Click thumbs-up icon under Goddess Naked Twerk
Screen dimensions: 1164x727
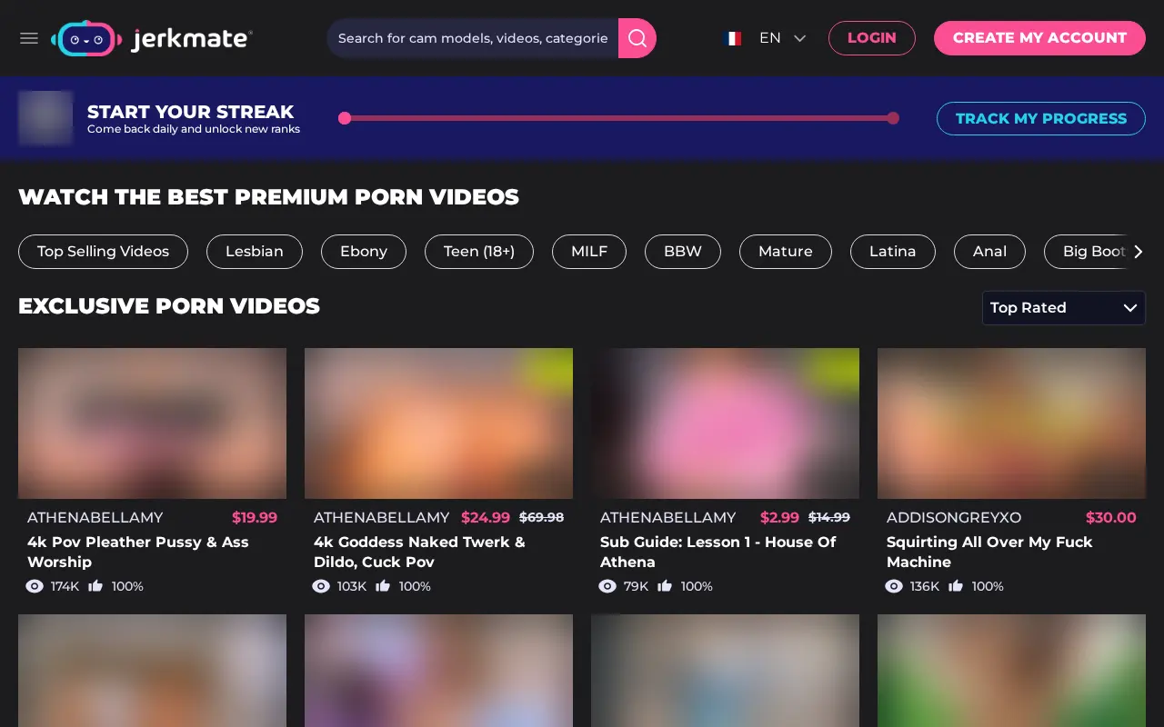(383, 586)
